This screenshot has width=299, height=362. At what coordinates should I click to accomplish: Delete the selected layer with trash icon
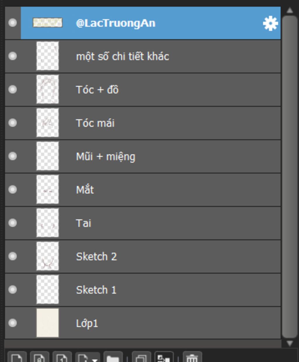pos(192,357)
